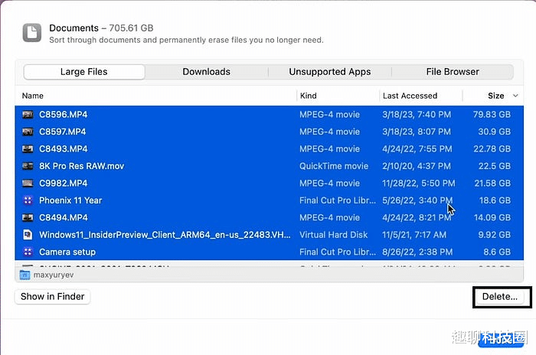Click the C8597.MP4 video thumbnail icon
The image size is (536, 355).
point(28,132)
